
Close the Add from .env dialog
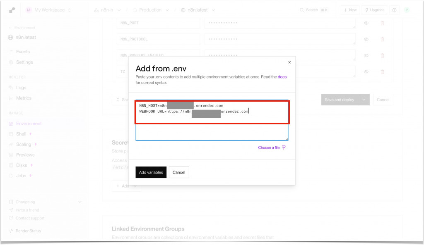(x=289, y=62)
